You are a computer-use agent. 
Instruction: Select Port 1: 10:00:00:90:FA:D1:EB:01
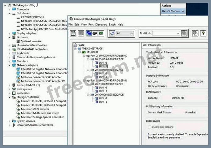coord(109,80)
